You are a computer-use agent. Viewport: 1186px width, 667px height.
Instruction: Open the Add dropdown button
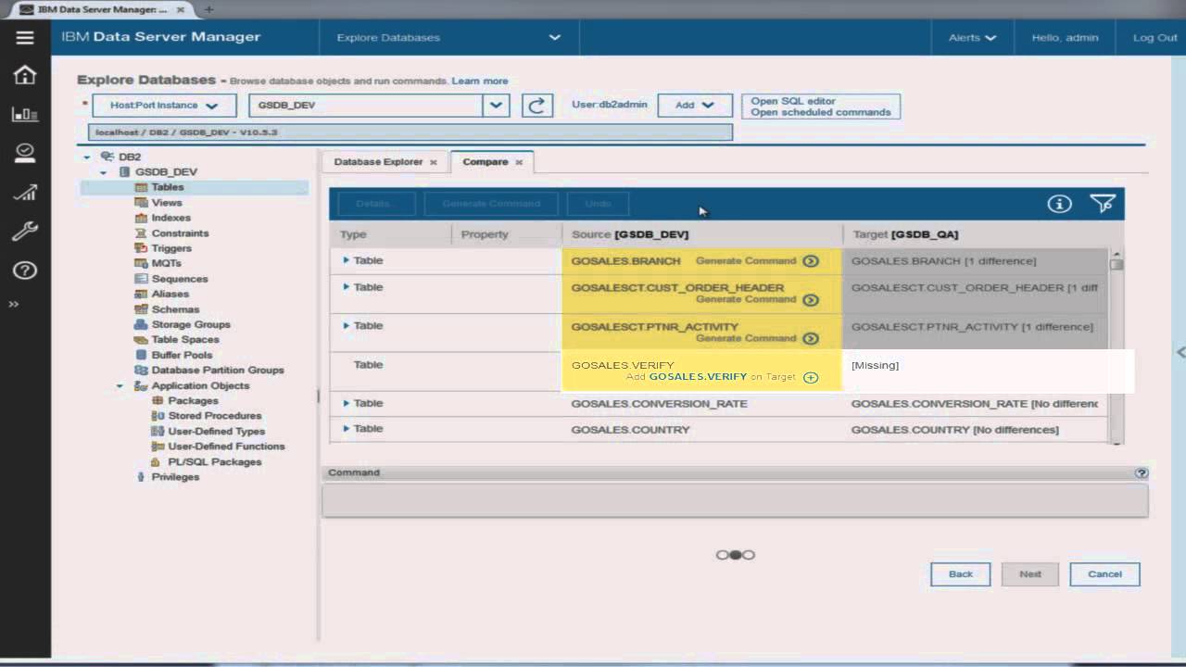point(695,106)
